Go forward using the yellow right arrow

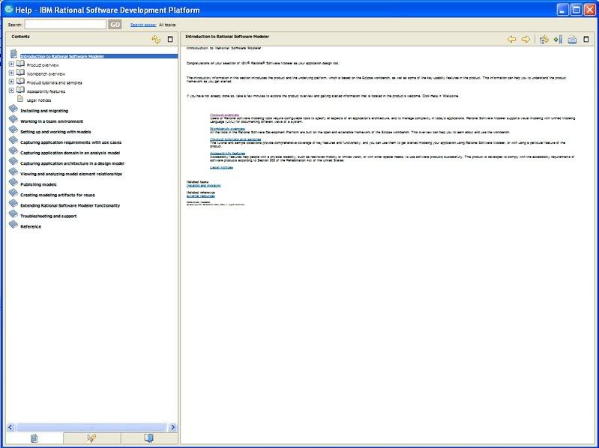[x=526, y=39]
